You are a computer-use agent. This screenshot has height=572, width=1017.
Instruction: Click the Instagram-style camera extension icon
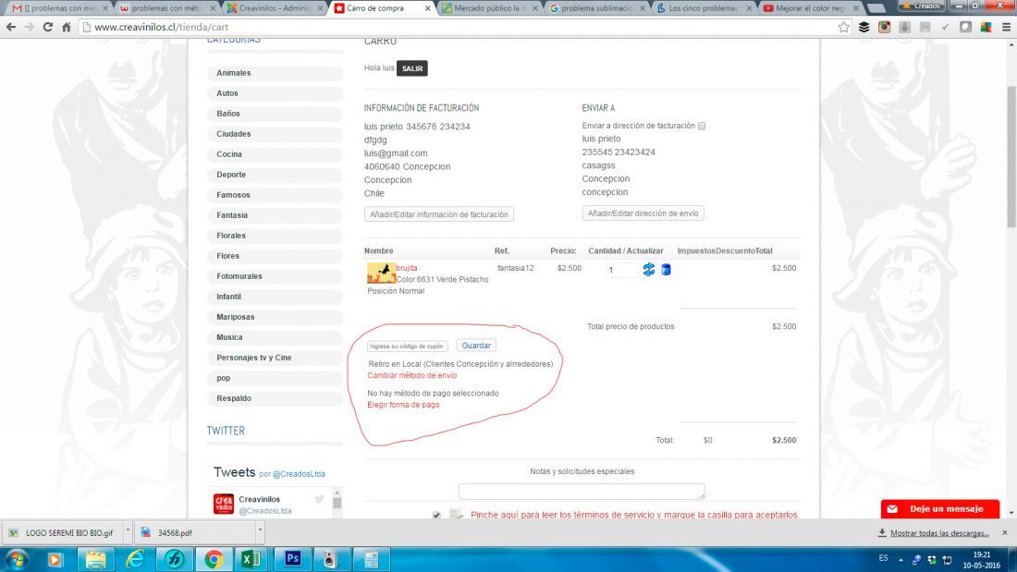(x=884, y=27)
